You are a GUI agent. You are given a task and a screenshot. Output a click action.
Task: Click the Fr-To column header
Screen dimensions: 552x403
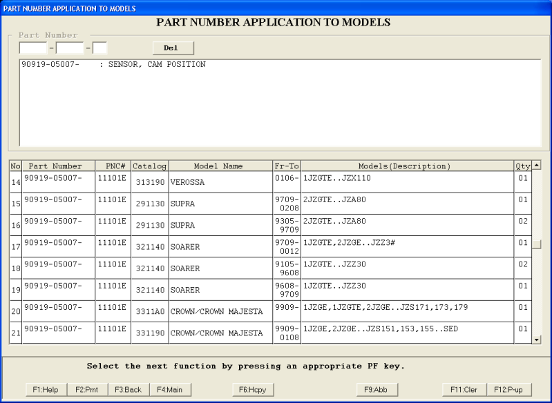coord(287,166)
